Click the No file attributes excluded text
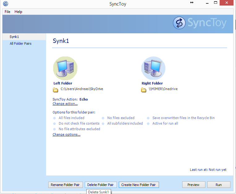 (x=79, y=129)
